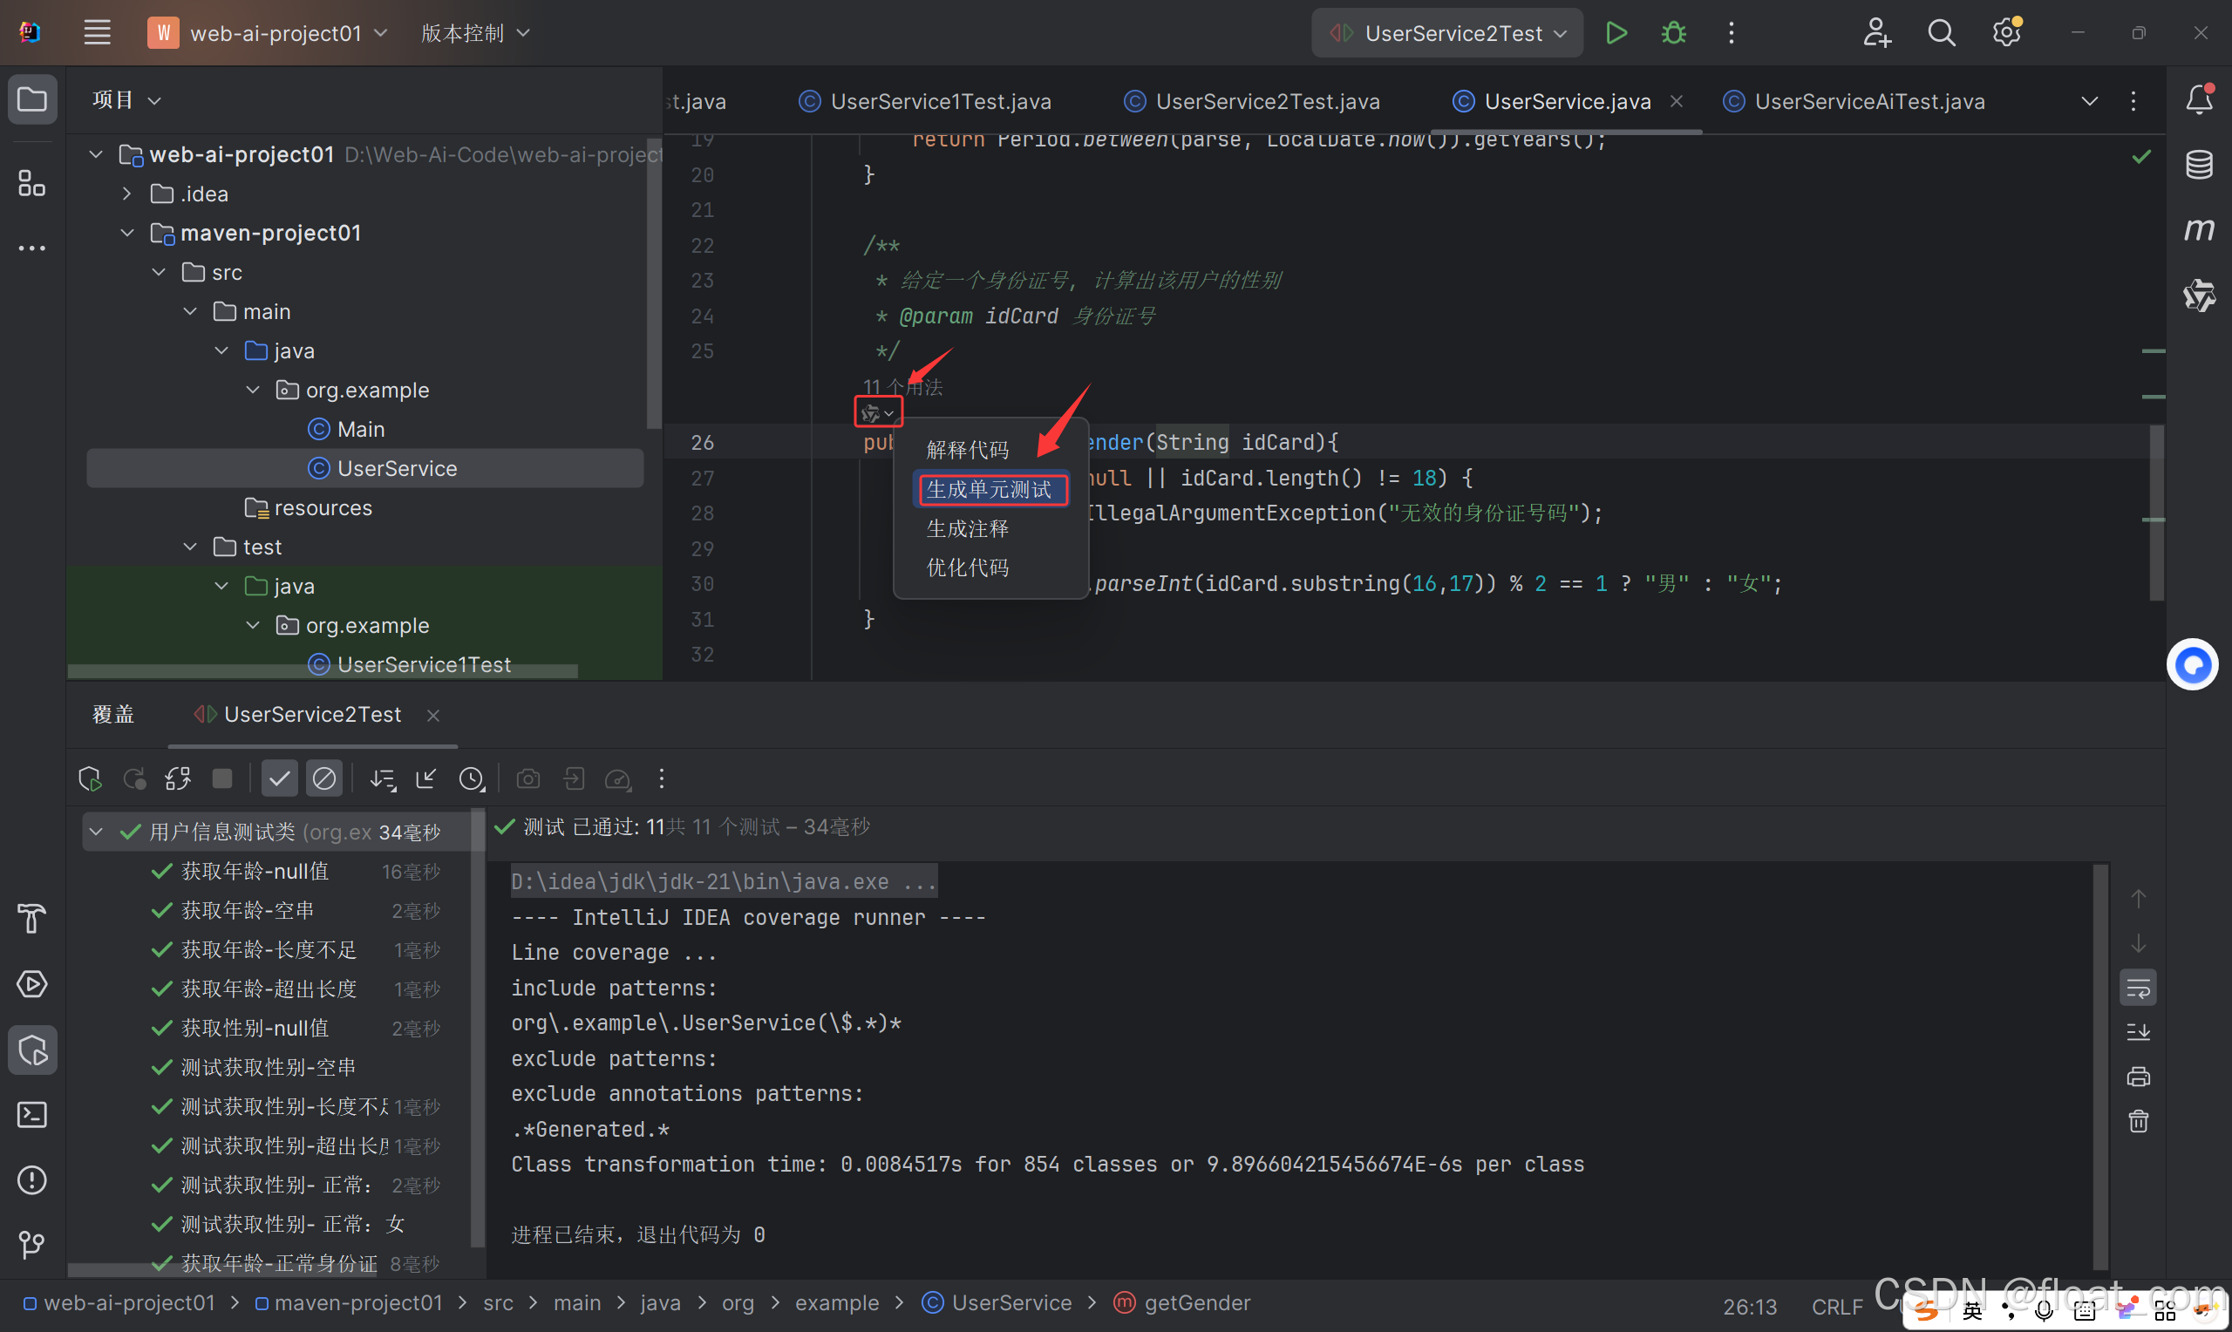Open the Terminal tool window
Screen dimensions: 2232x1332
32,1115
